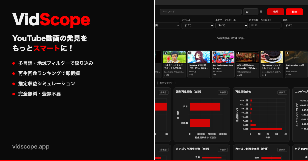Click the 'Giant Oreo ジャイアント オレオ ケーキ' title
The height and width of the screenshot is (161, 308).
click(271, 67)
